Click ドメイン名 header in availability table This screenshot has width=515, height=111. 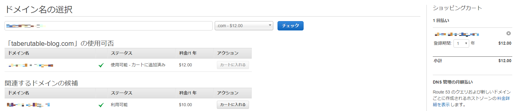coord(19,53)
